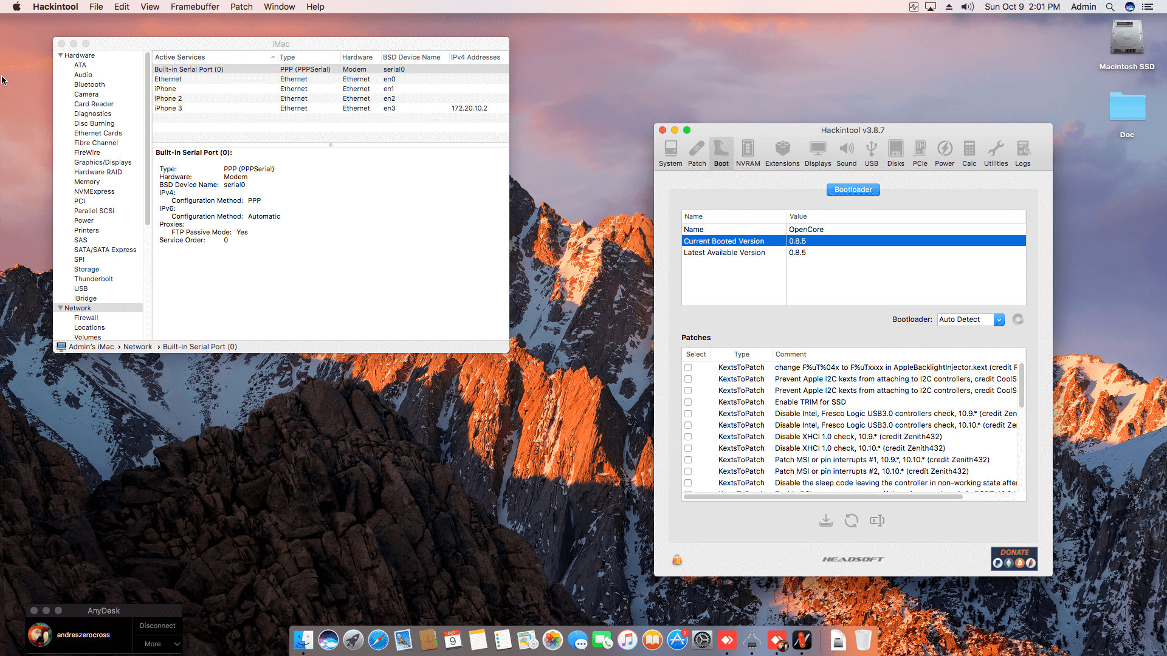Open the Extensions section
The image size is (1167, 656).
point(782,153)
